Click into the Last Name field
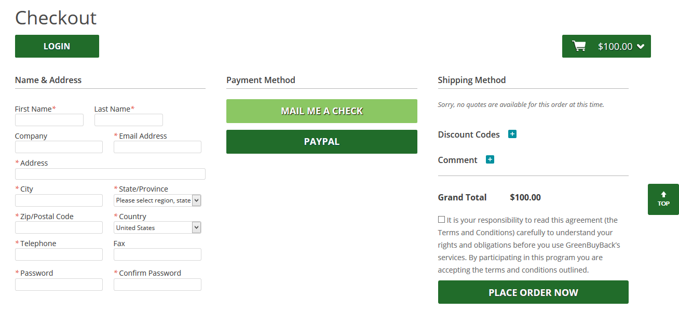 (x=129, y=120)
